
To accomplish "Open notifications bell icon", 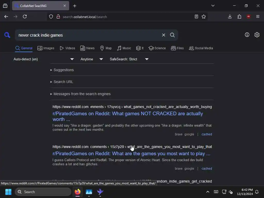I will (257, 192).
